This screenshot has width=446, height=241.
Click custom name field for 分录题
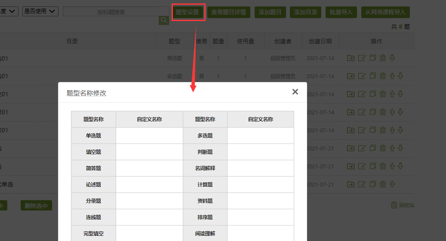click(149, 201)
